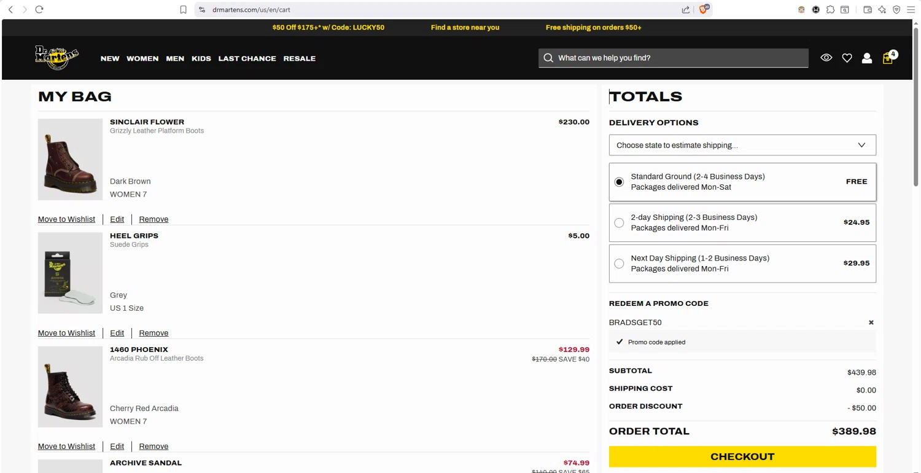
Task: Open the NEW menu
Action: 110,58
